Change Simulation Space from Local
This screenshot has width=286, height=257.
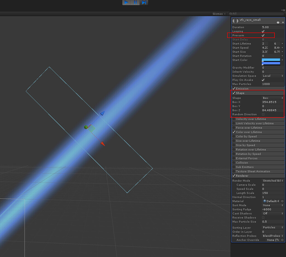pos(272,76)
